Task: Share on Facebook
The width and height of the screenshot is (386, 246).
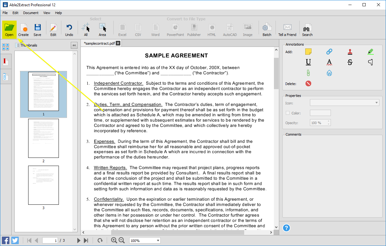Action: click(6, 240)
